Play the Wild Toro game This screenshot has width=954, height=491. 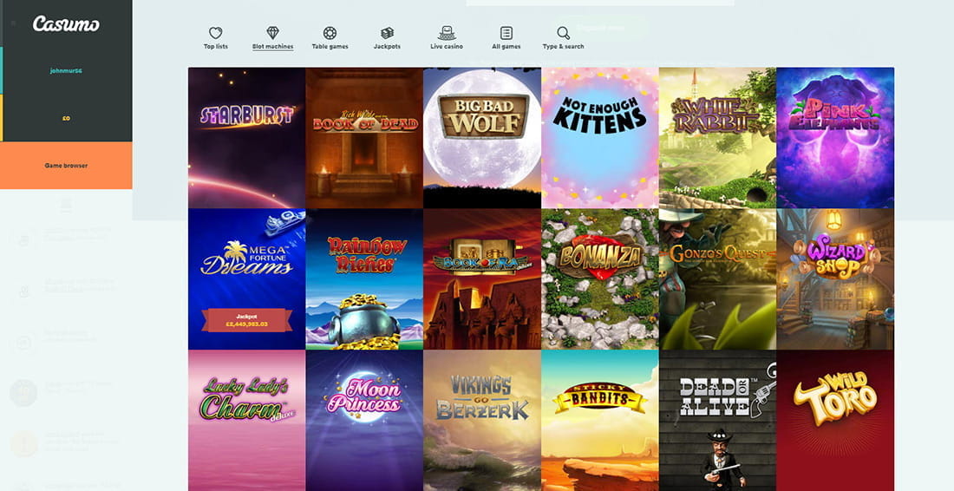835,421
